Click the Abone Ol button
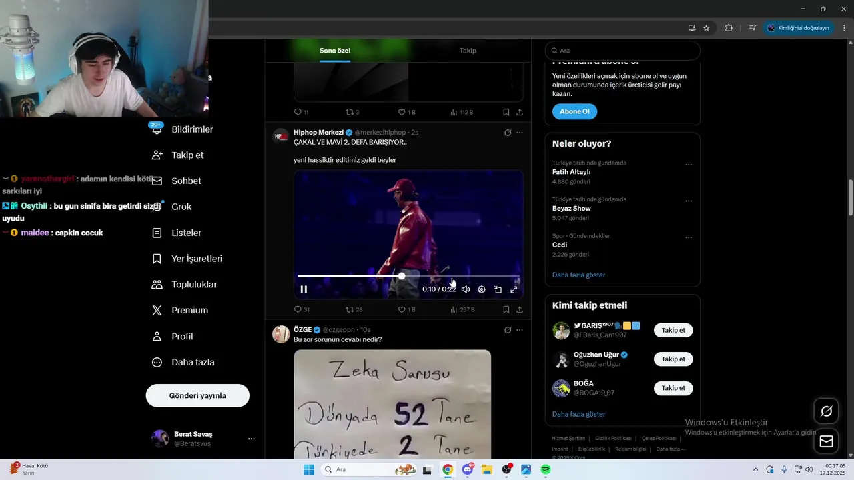The image size is (854, 480). [574, 111]
